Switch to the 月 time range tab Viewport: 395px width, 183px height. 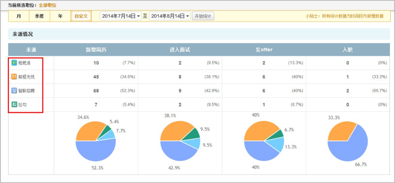pyautogui.click(x=19, y=16)
